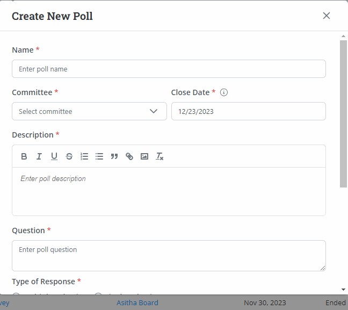Open the Asitha Board link
Viewport: 348px width, 310px height.
coord(137,302)
